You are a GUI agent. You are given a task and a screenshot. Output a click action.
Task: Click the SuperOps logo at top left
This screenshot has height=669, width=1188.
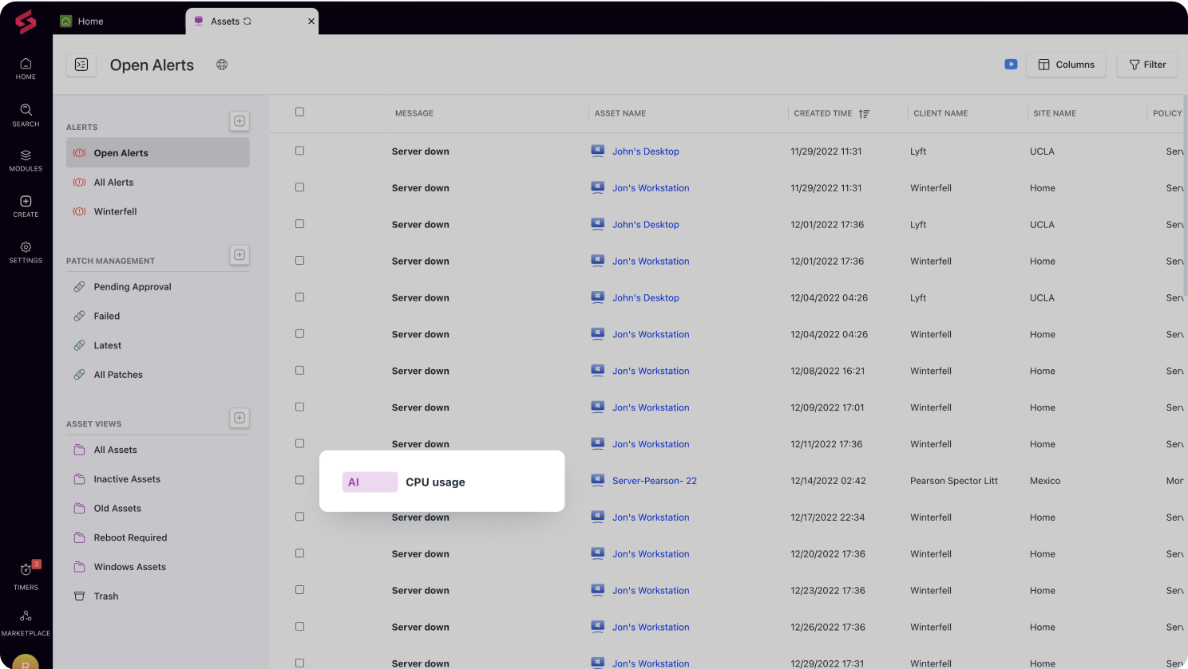26,22
